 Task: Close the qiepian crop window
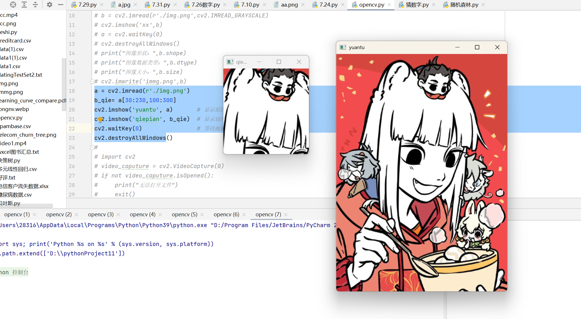pos(299,62)
